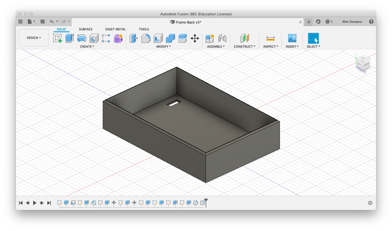This screenshot has width=392, height=231.
Task: Play the timeline history
Action: click(35, 203)
